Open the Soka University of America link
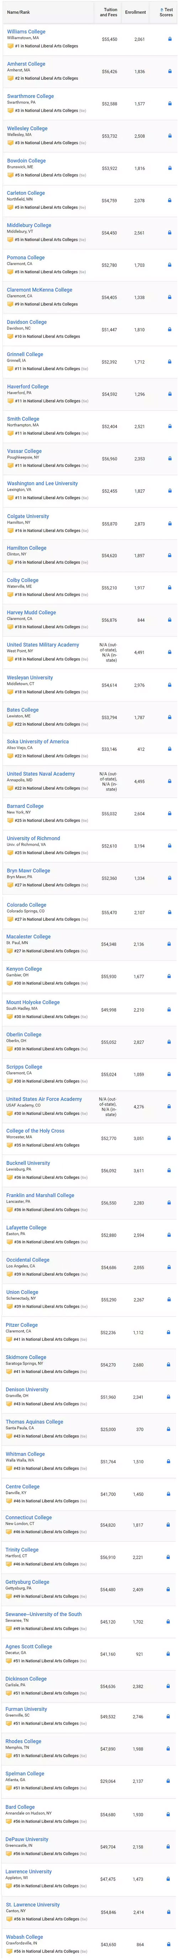Viewport: 178px width, 1959px height. click(x=37, y=742)
